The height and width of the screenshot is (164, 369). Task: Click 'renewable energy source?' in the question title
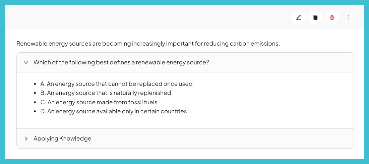pyautogui.click(x=172, y=62)
